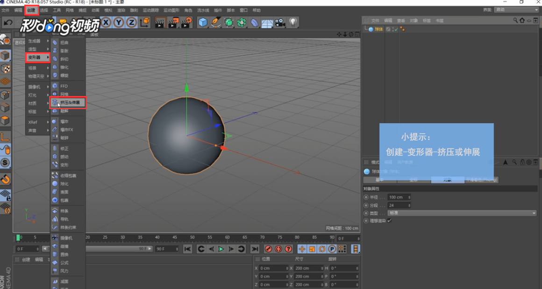Expand the 灯光 submenu
542x289 pixels.
(38, 95)
